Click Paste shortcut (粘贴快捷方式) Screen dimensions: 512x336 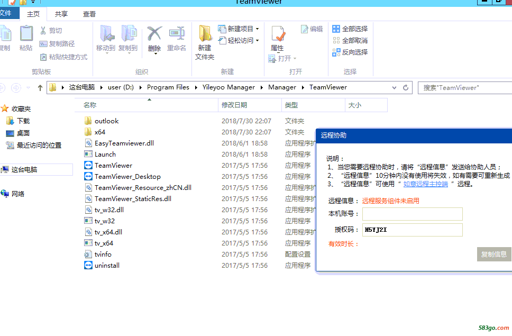click(x=63, y=57)
